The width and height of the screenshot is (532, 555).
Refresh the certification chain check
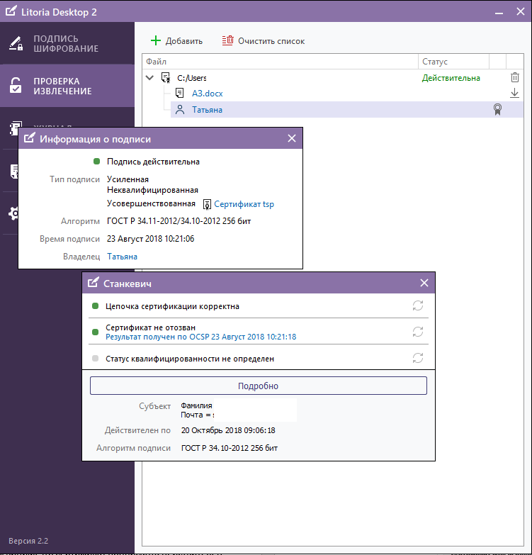[418, 305]
